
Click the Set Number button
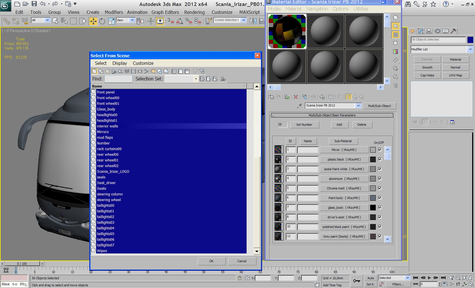click(x=304, y=125)
